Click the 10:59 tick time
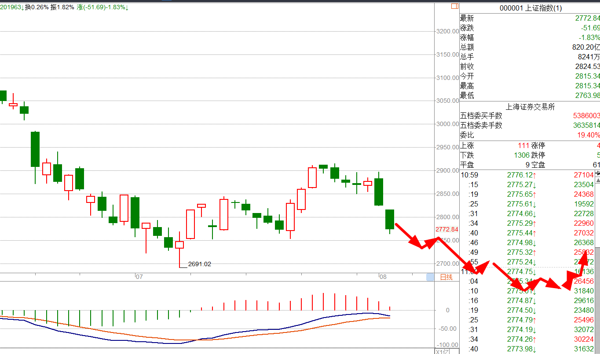 tap(469, 175)
